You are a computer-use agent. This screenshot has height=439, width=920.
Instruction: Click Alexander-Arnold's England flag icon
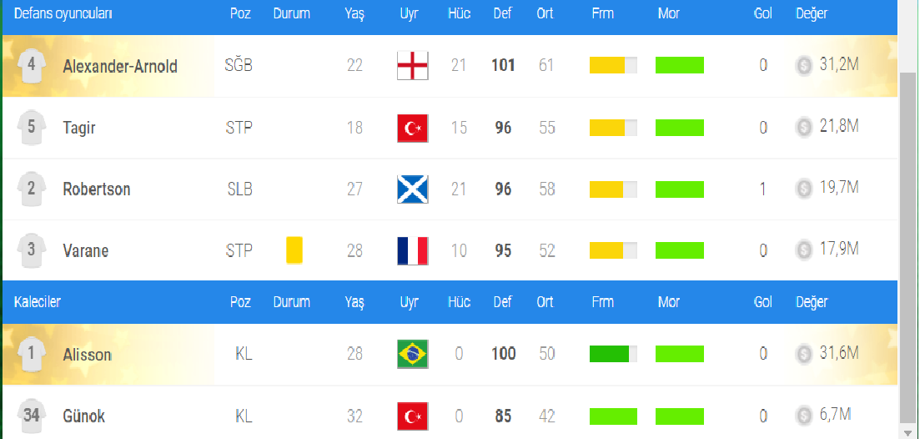click(413, 65)
